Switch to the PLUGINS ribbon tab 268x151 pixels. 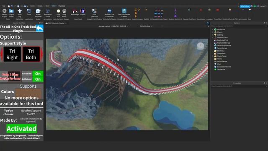click(x=62, y=6)
